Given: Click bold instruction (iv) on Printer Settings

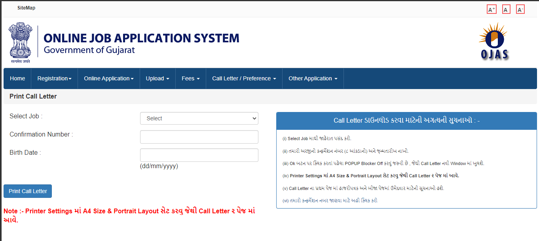Looking at the screenshot, I should click(x=371, y=176).
